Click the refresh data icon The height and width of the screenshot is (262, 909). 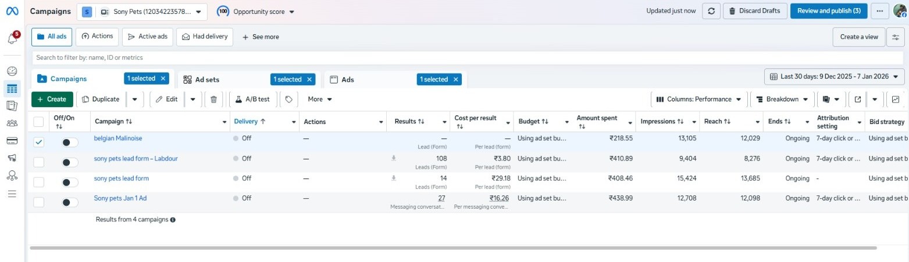coord(711,11)
